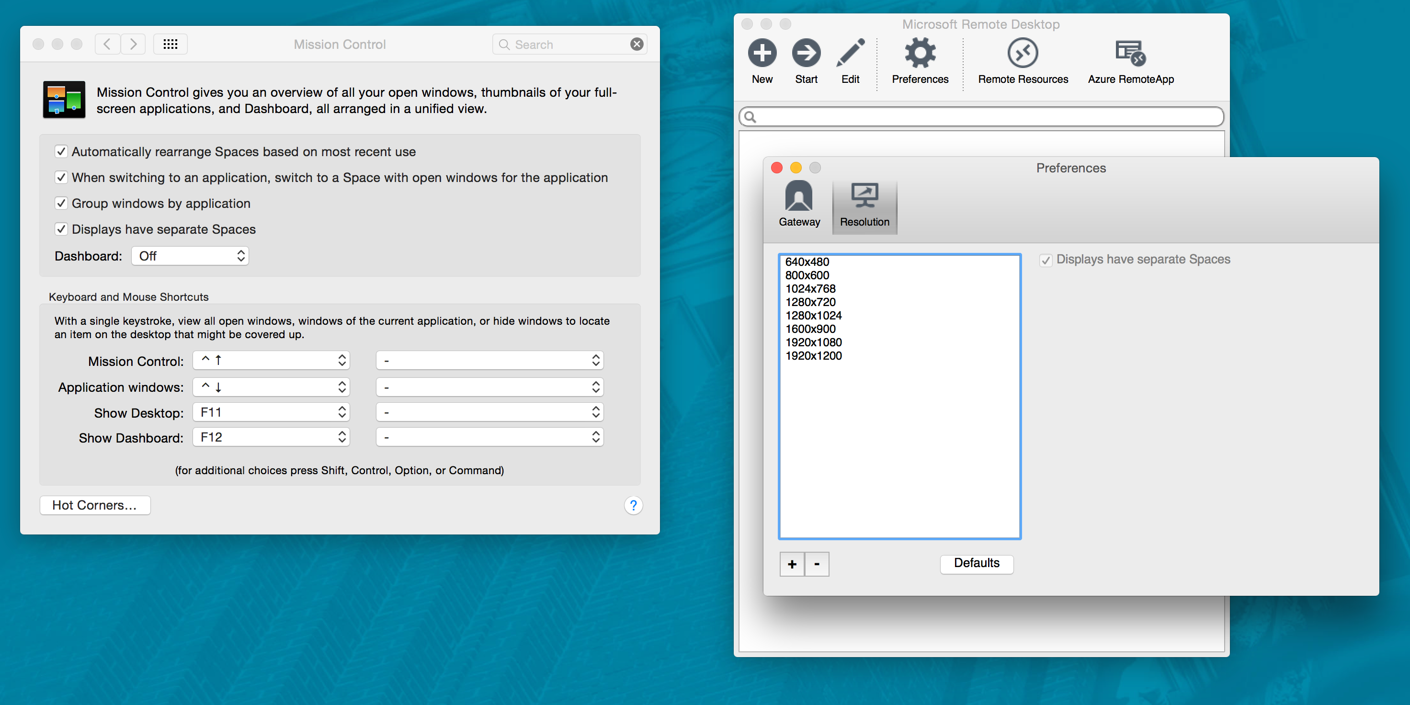
Task: Open help with the question mark button
Action: [633, 505]
